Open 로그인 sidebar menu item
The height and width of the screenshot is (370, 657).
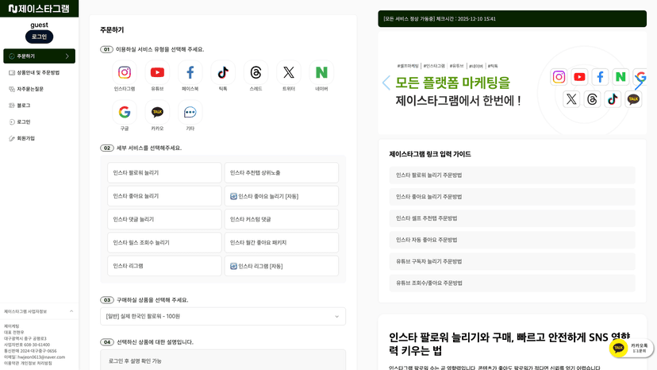[x=40, y=121]
